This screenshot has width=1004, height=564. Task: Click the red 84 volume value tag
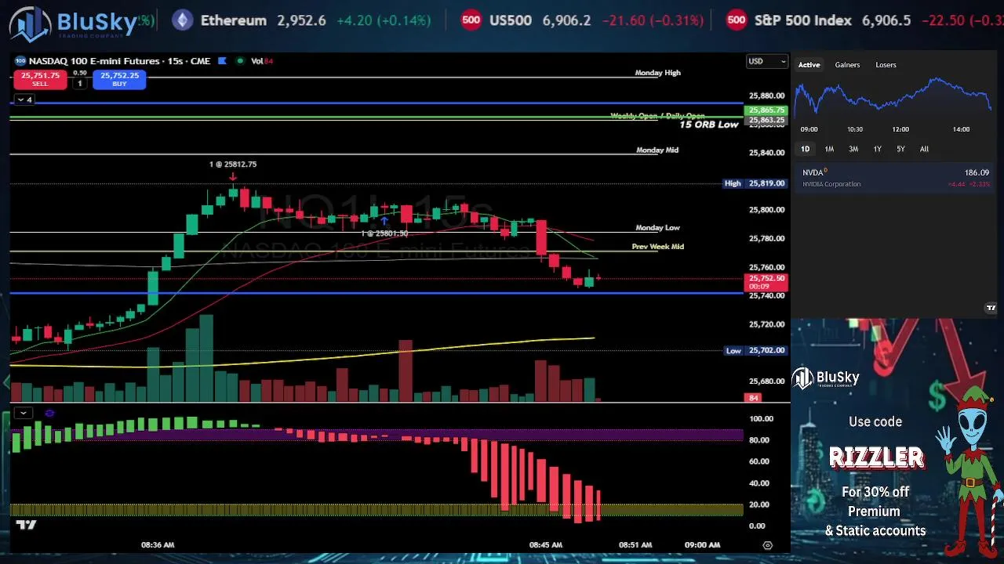(x=754, y=398)
